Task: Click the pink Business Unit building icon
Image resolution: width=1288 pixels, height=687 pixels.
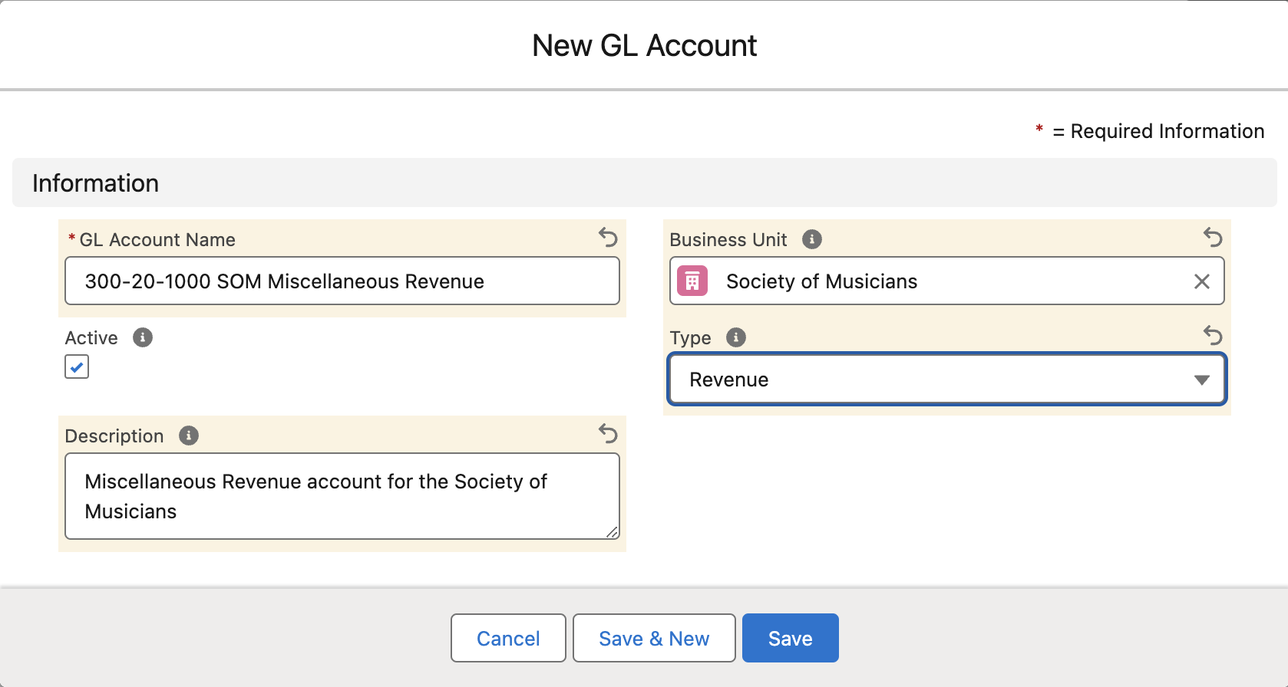Action: pos(692,281)
